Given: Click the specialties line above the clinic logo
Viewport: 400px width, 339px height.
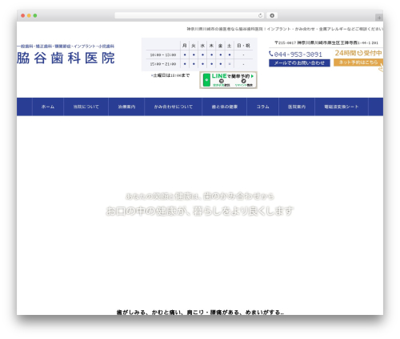Looking at the screenshot, I should [66, 46].
